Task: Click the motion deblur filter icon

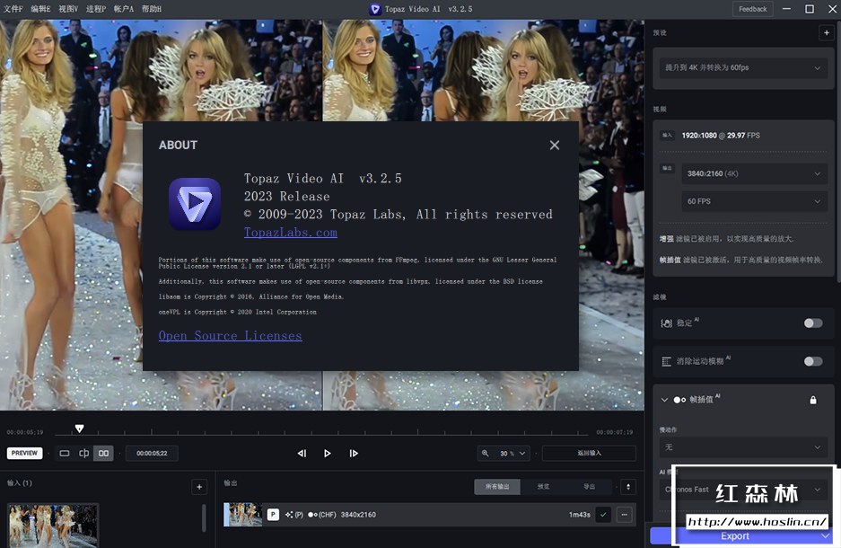Action: pyautogui.click(x=666, y=361)
